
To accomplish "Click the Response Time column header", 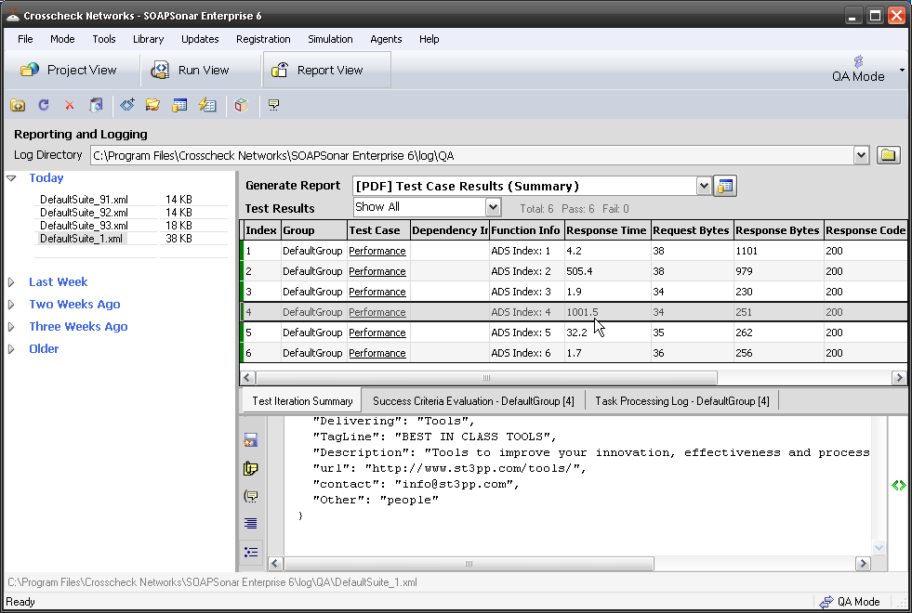I will coord(607,230).
